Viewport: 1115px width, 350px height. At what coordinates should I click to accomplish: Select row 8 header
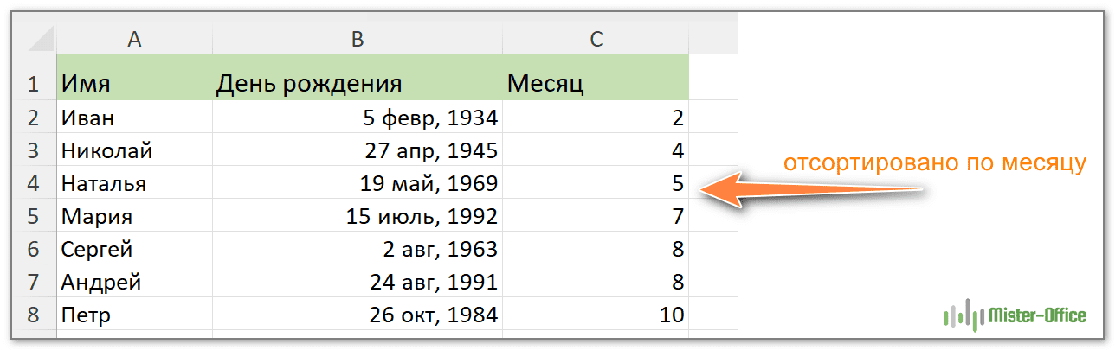(34, 315)
